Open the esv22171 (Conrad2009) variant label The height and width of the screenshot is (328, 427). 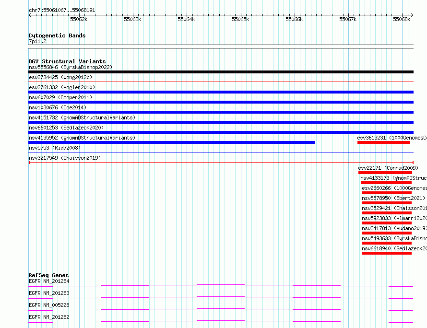tap(388, 168)
